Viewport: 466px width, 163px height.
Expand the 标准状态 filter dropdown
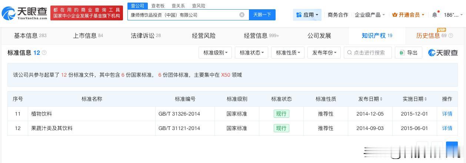click(252, 53)
